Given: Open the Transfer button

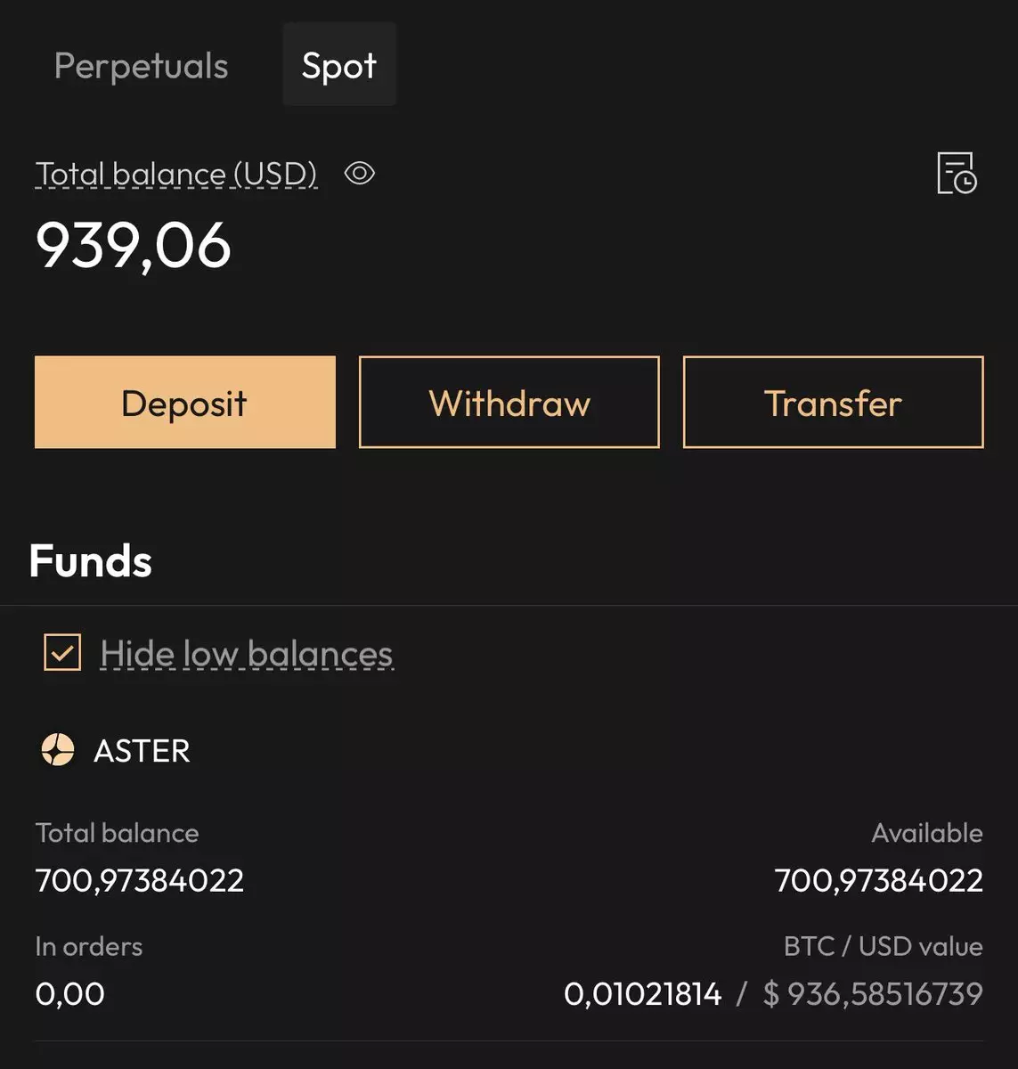Looking at the screenshot, I should tap(833, 403).
